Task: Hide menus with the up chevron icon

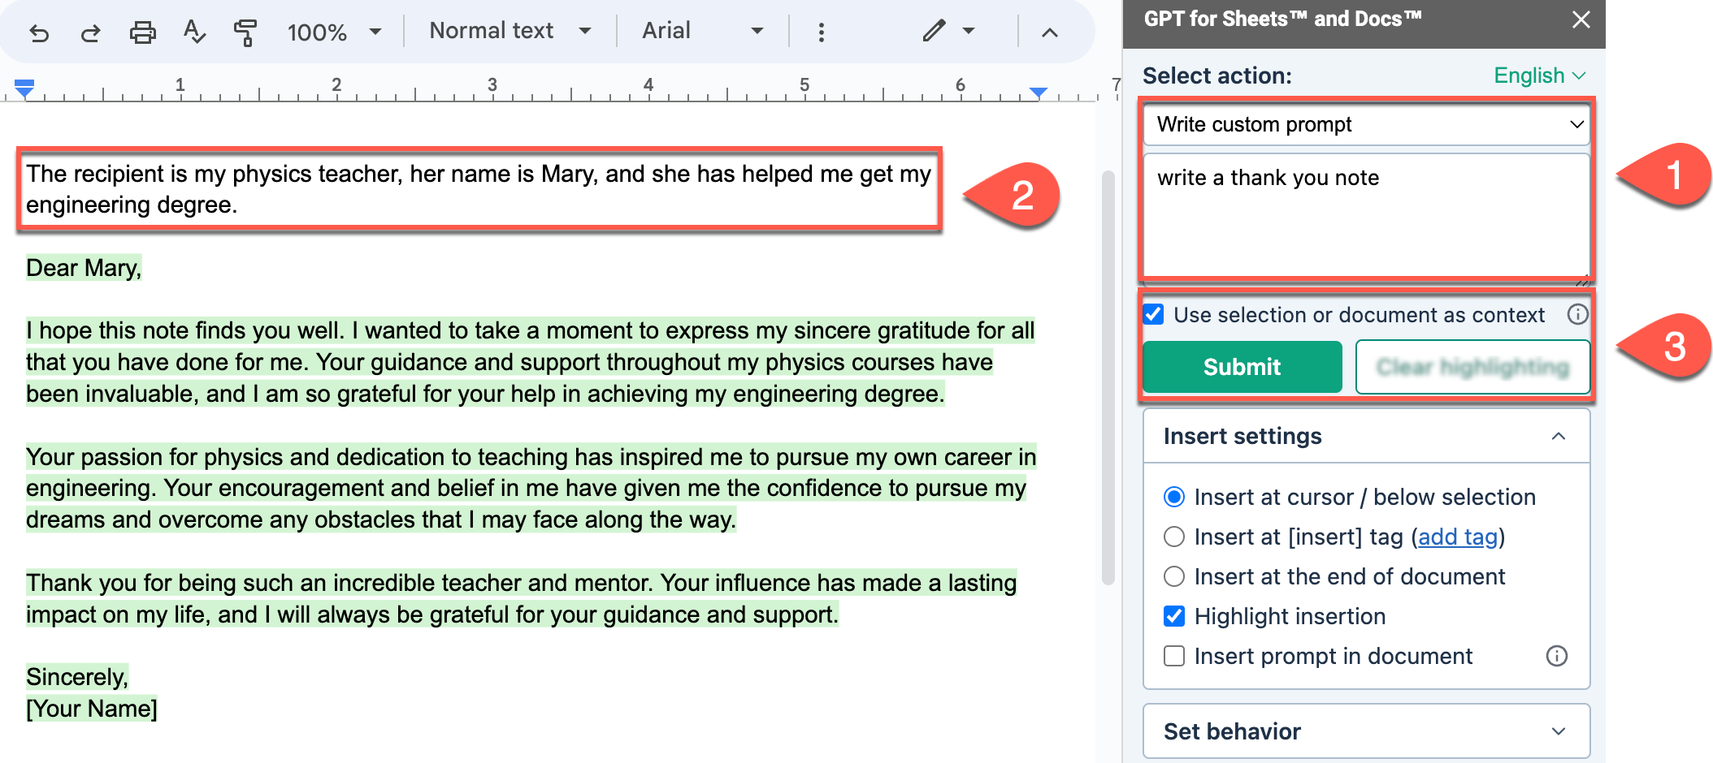Action: [x=1050, y=32]
